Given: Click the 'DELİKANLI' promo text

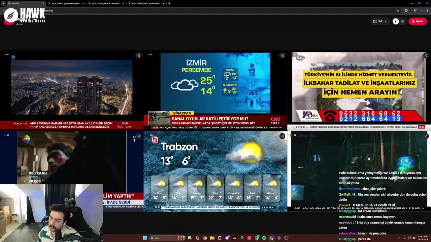Looking at the screenshot, I should click(38, 173).
